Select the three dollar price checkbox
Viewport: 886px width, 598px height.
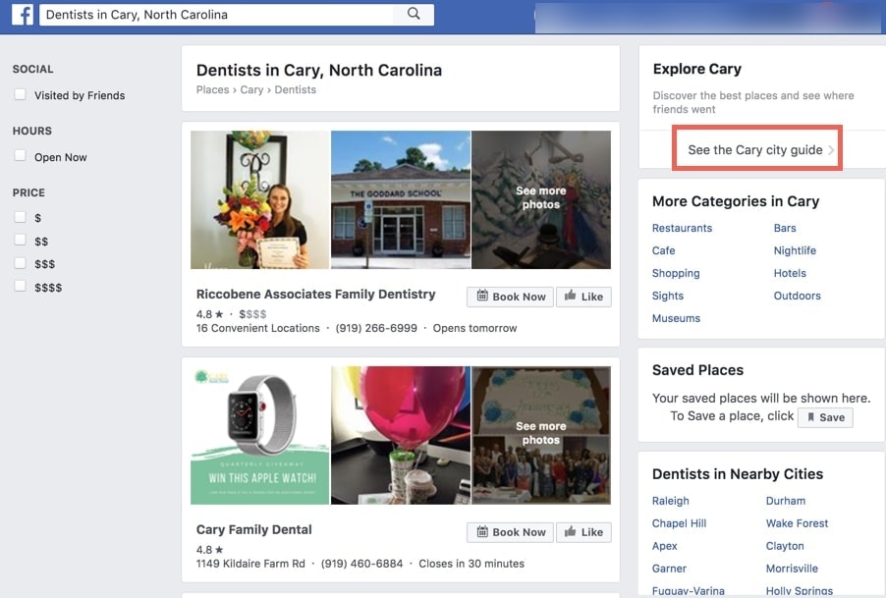[x=20, y=264]
